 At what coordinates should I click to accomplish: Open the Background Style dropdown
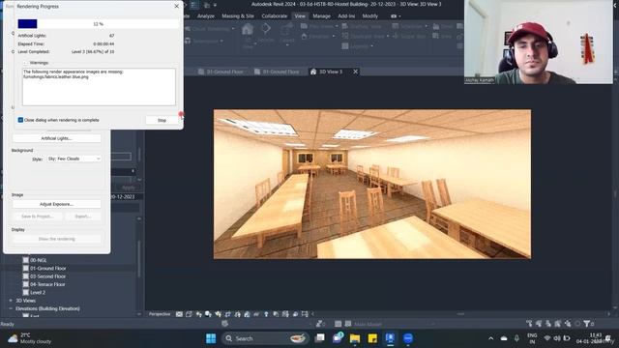(74, 159)
